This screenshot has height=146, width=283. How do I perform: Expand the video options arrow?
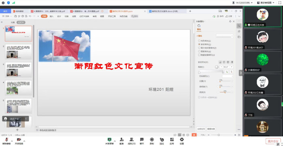tap(24, 141)
